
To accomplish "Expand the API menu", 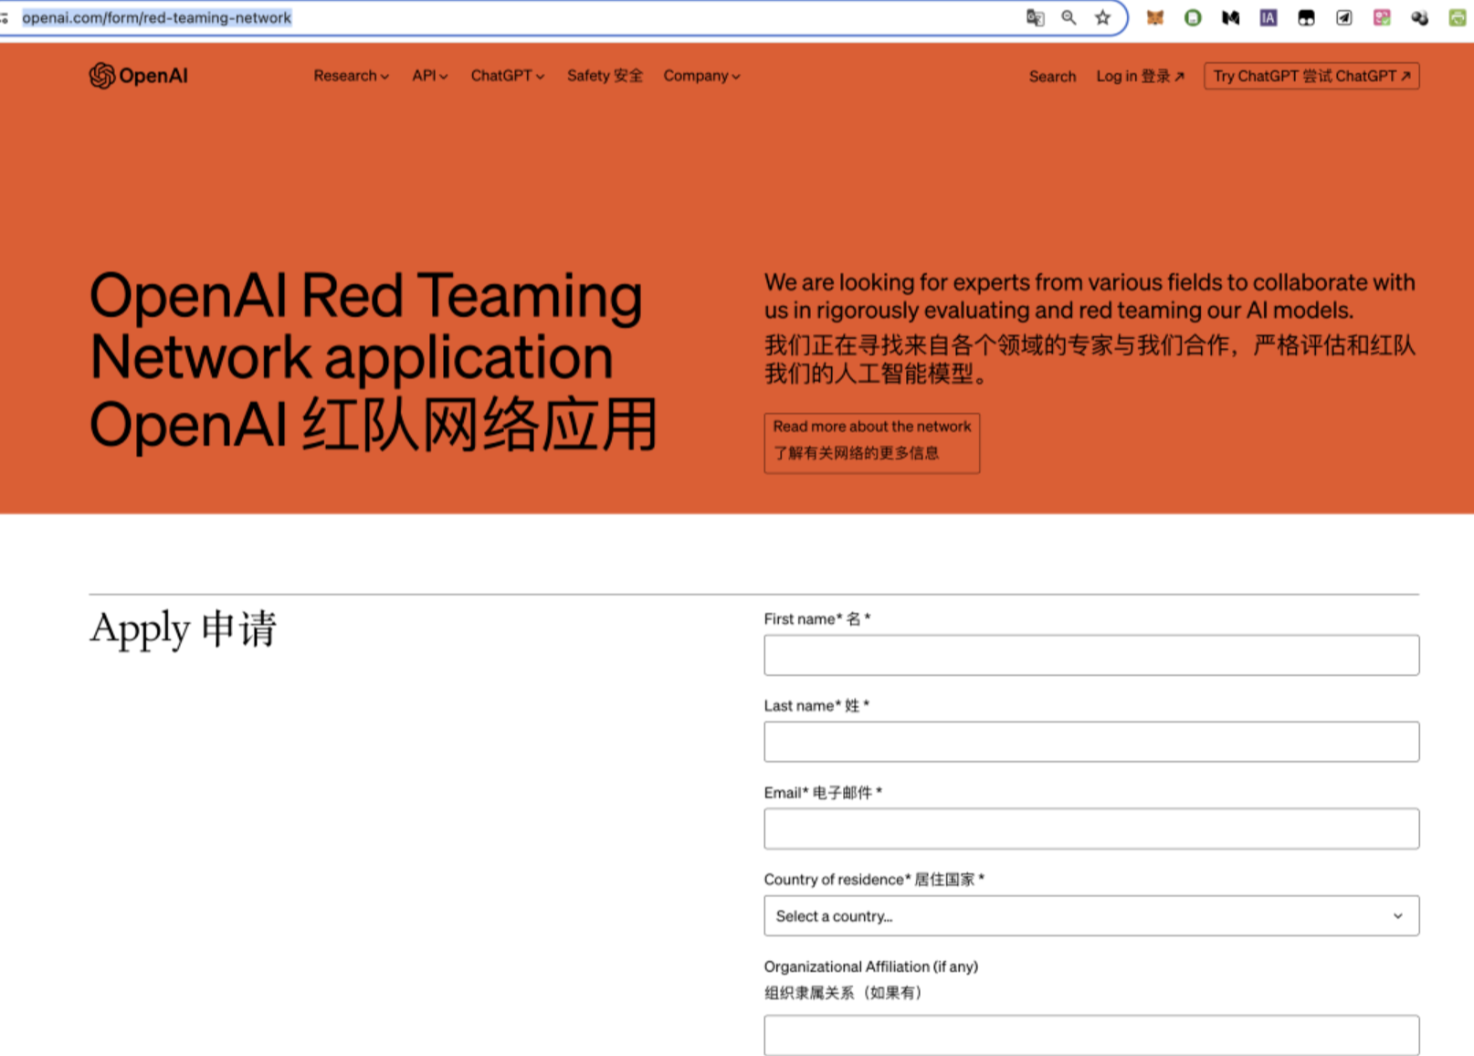I will 430,76.
